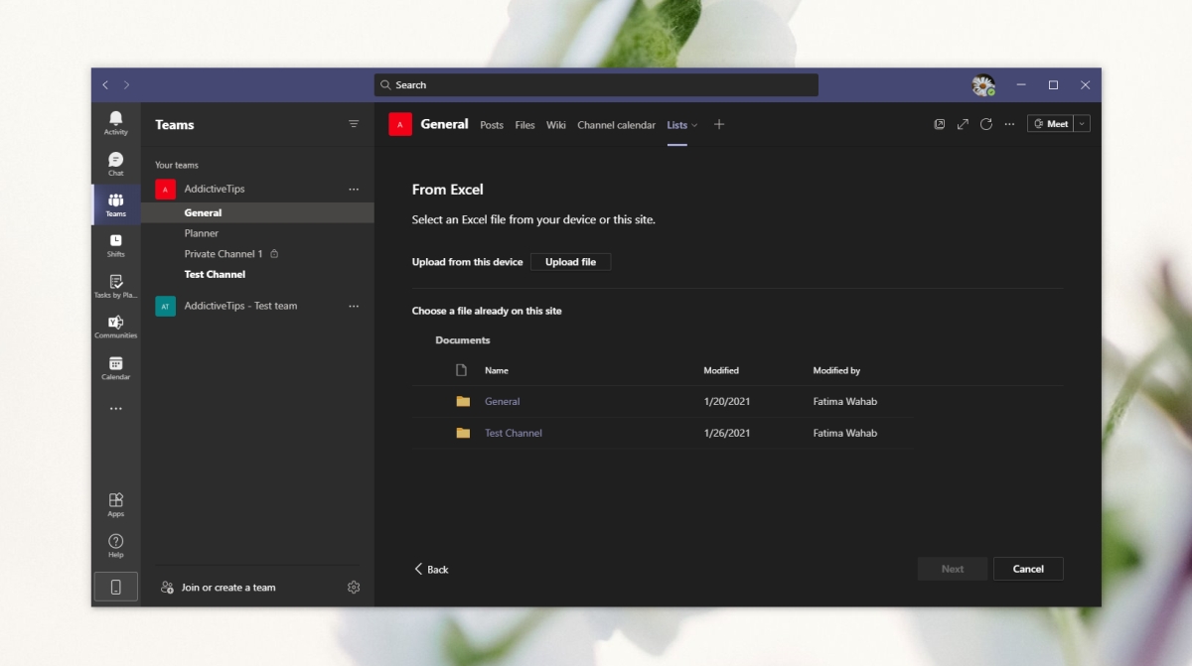Viewport: 1192px width, 666px height.
Task: Click the Upload file button
Action: point(570,262)
